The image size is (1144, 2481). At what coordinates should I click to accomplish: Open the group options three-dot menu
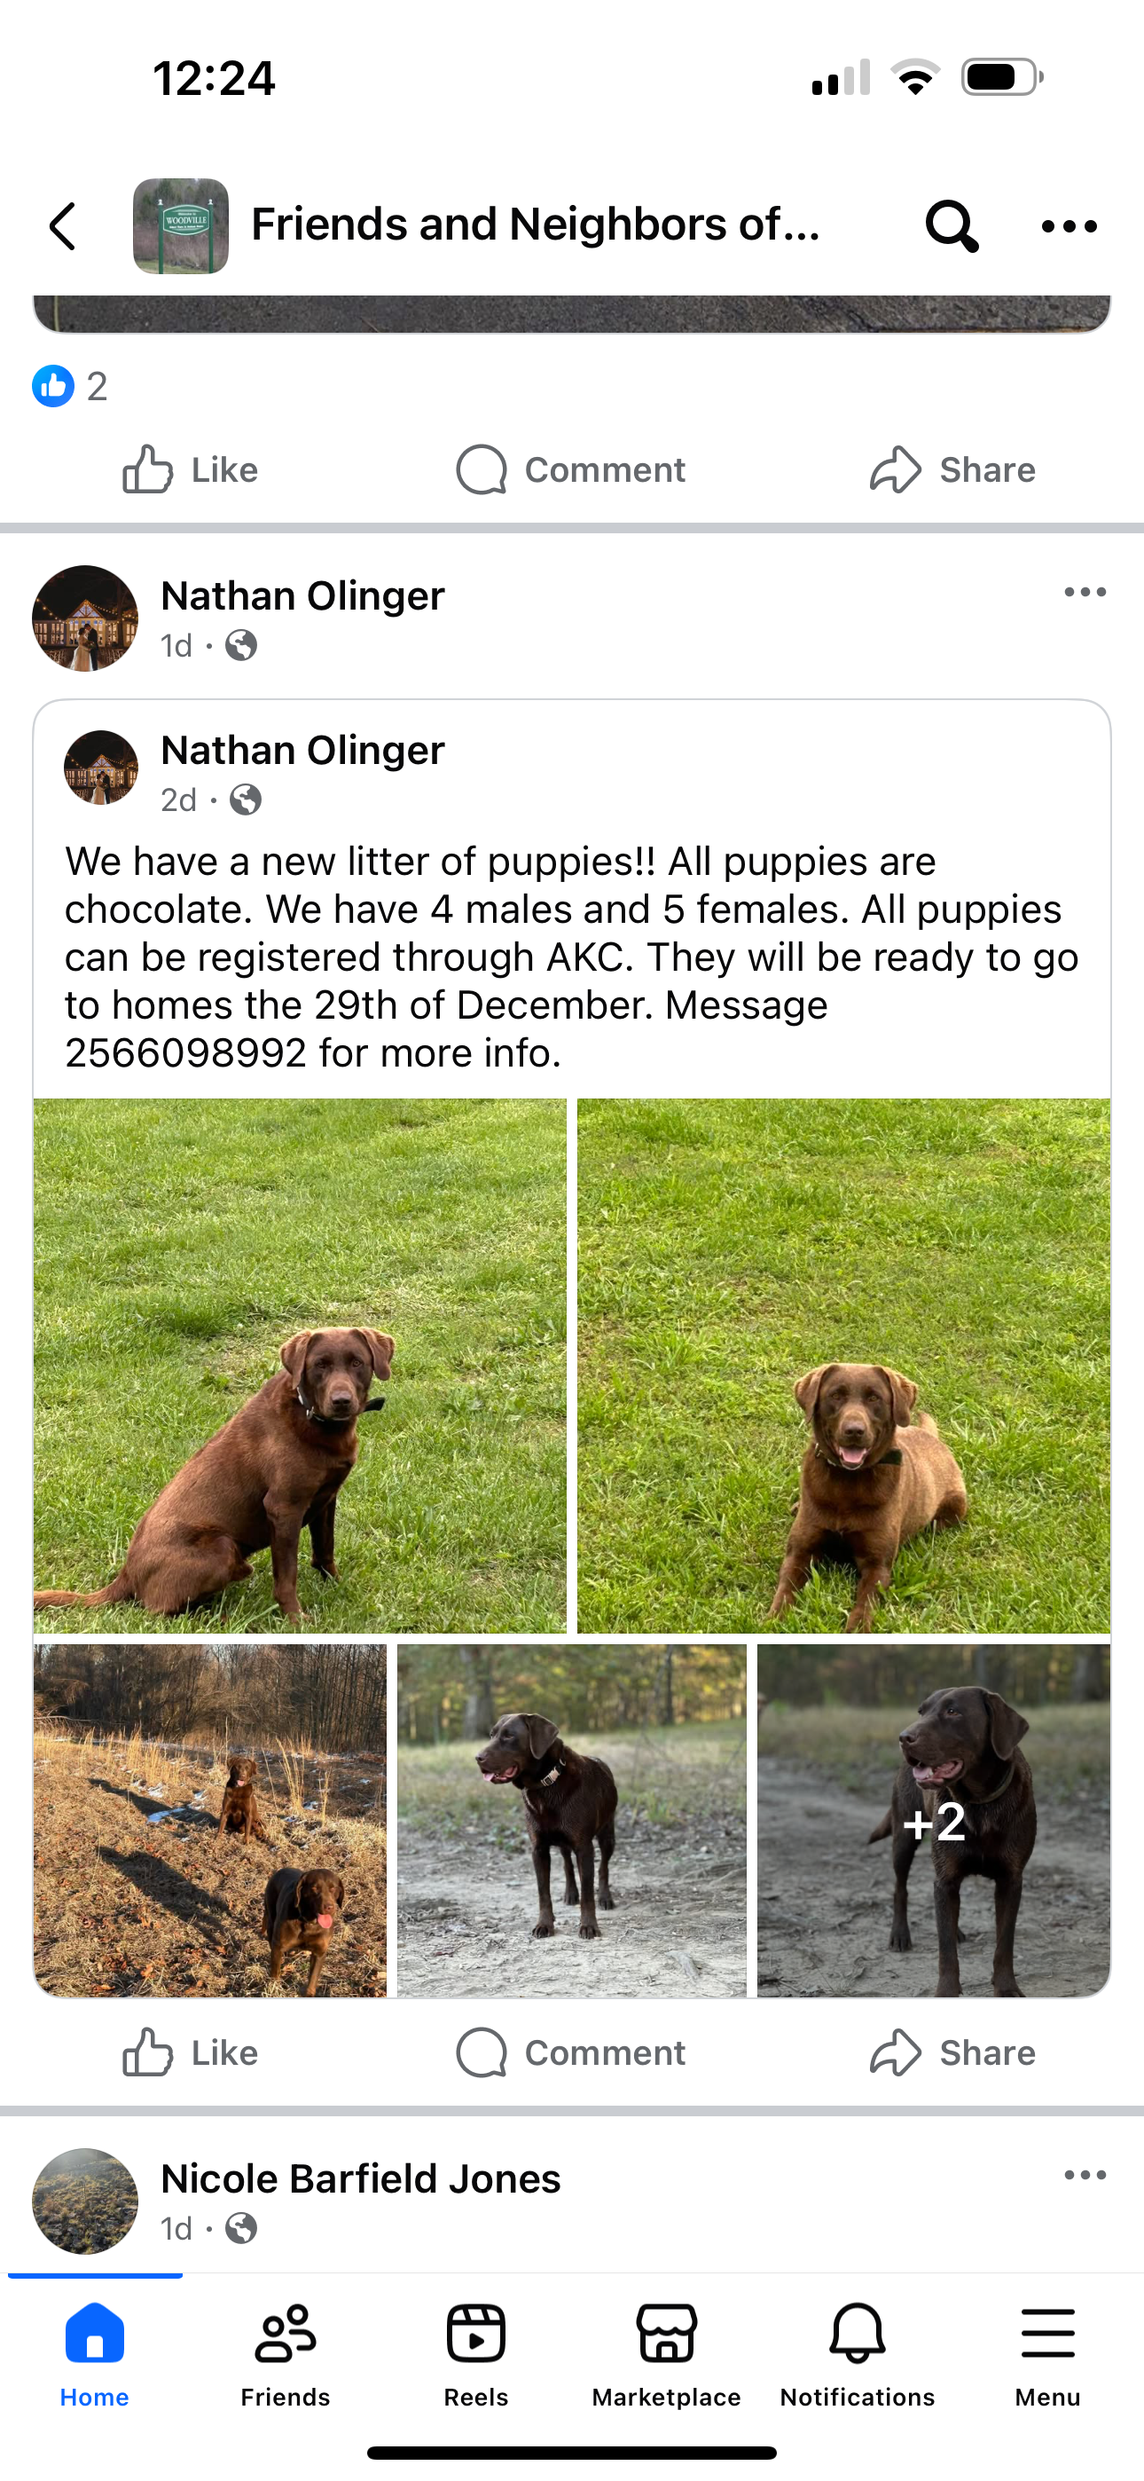[x=1069, y=226]
